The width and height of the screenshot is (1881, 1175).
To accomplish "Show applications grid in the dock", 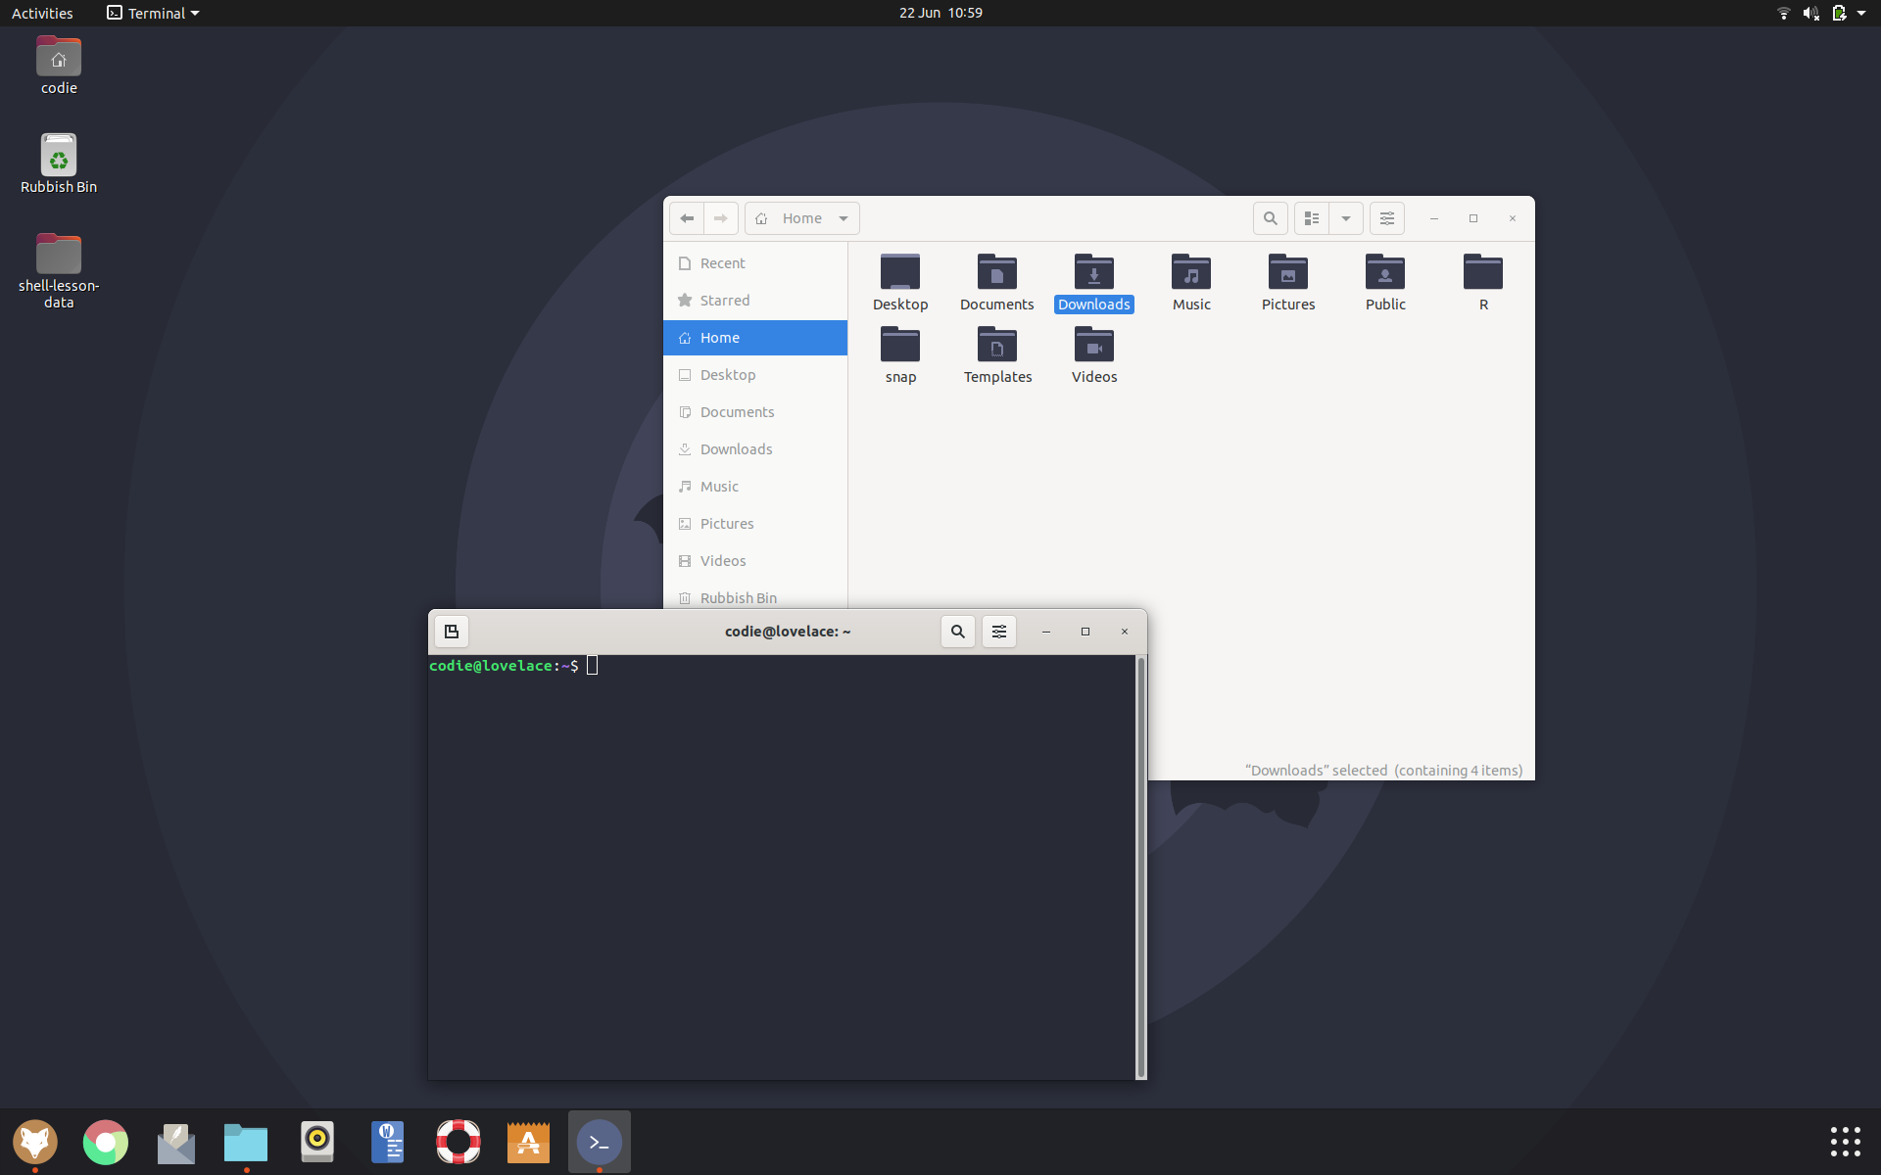I will tap(1846, 1142).
